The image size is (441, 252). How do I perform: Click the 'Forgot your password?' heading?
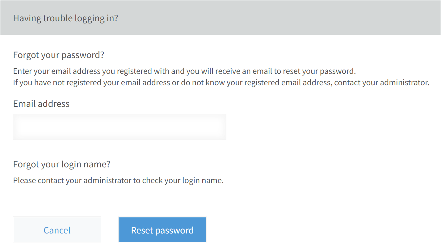tap(58, 55)
